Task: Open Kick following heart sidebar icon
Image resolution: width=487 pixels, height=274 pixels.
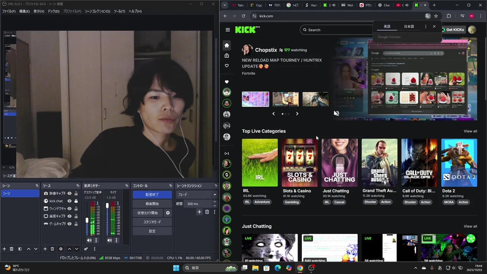Action: click(x=227, y=66)
